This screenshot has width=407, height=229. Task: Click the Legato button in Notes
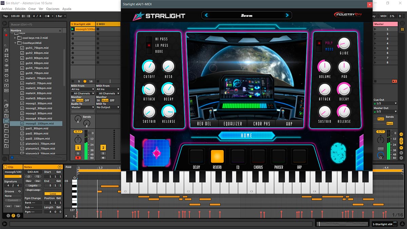point(33,186)
